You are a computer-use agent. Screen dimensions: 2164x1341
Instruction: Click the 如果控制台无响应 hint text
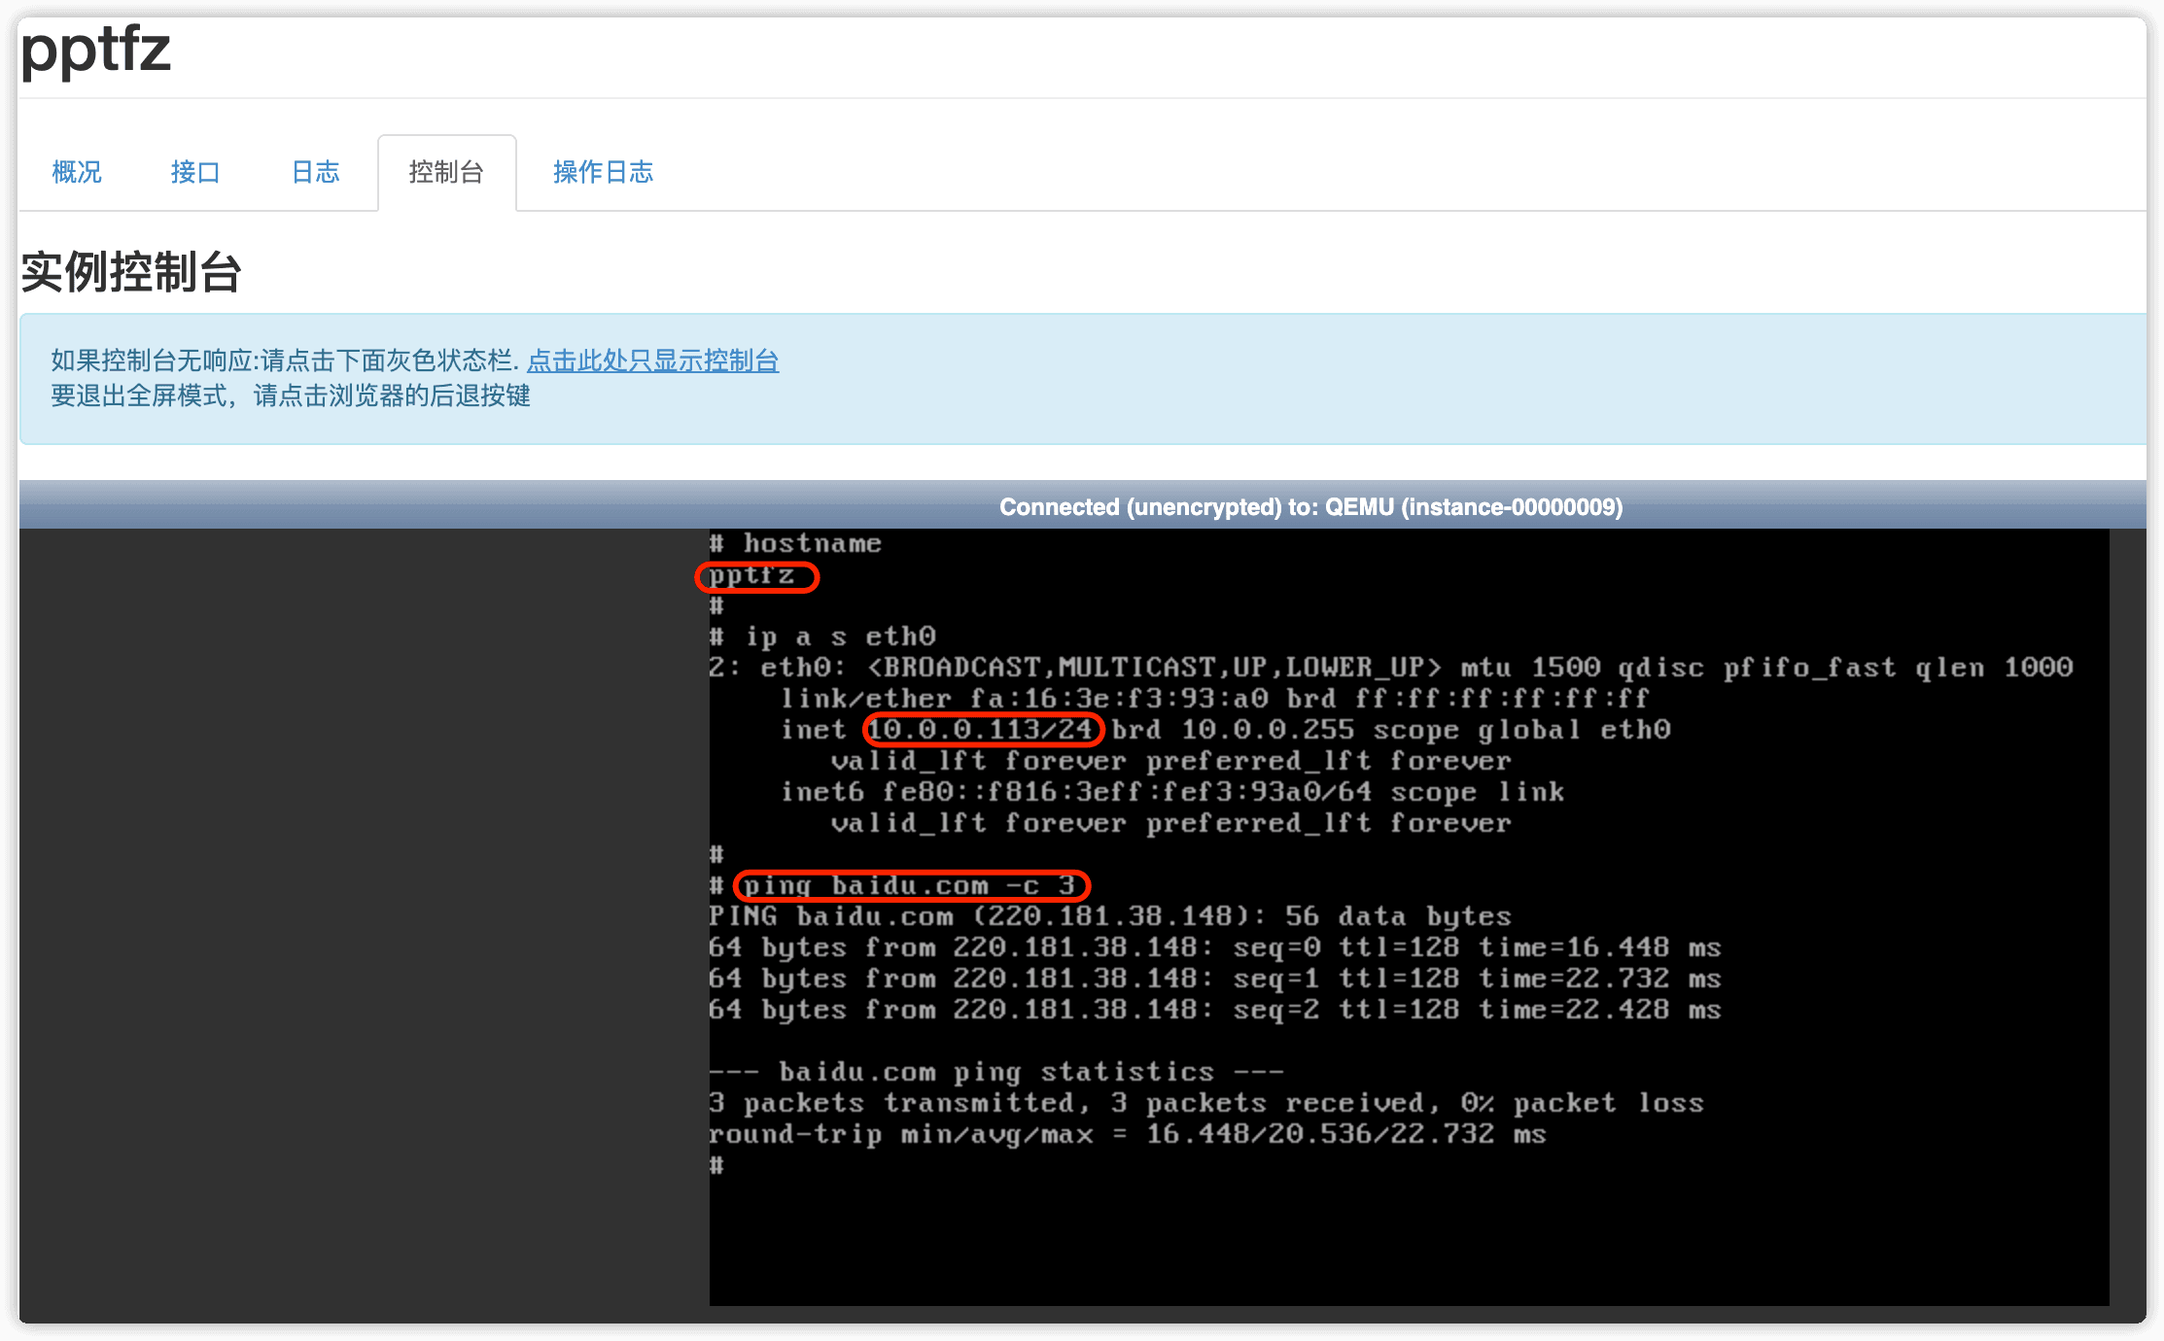pos(284,361)
